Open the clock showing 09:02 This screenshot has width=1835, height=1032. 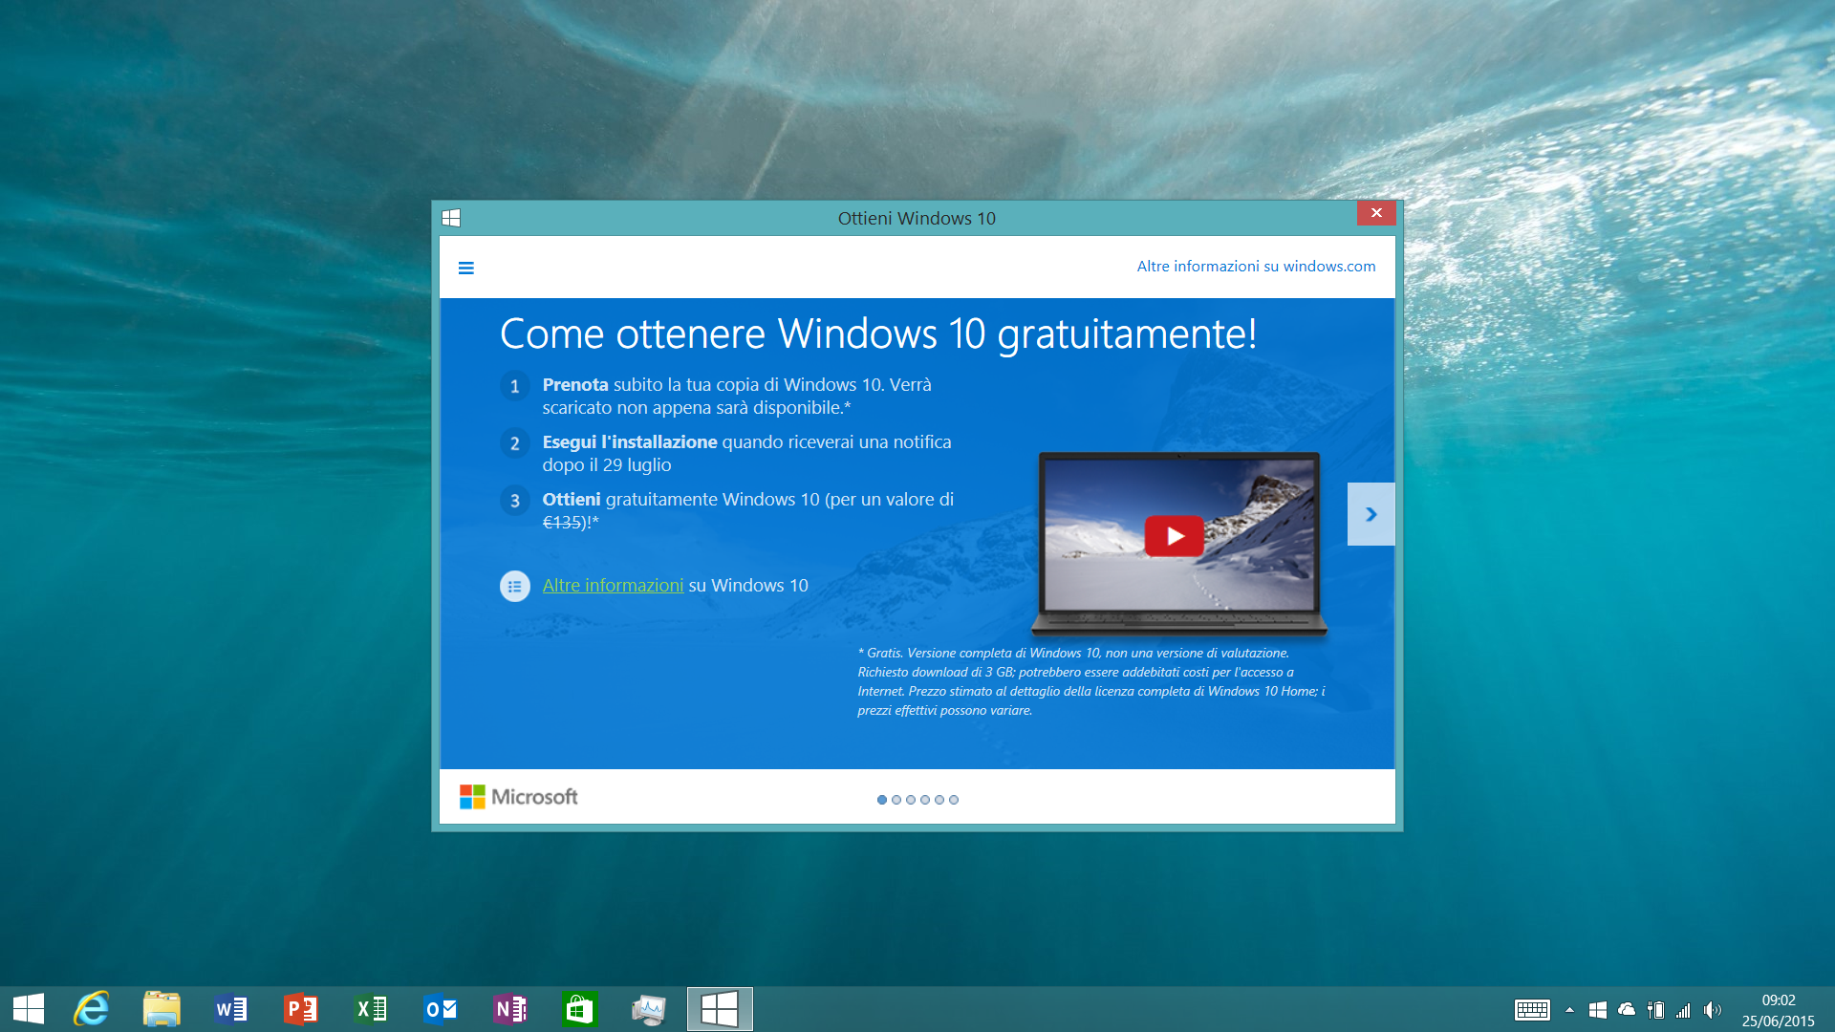tap(1778, 1010)
